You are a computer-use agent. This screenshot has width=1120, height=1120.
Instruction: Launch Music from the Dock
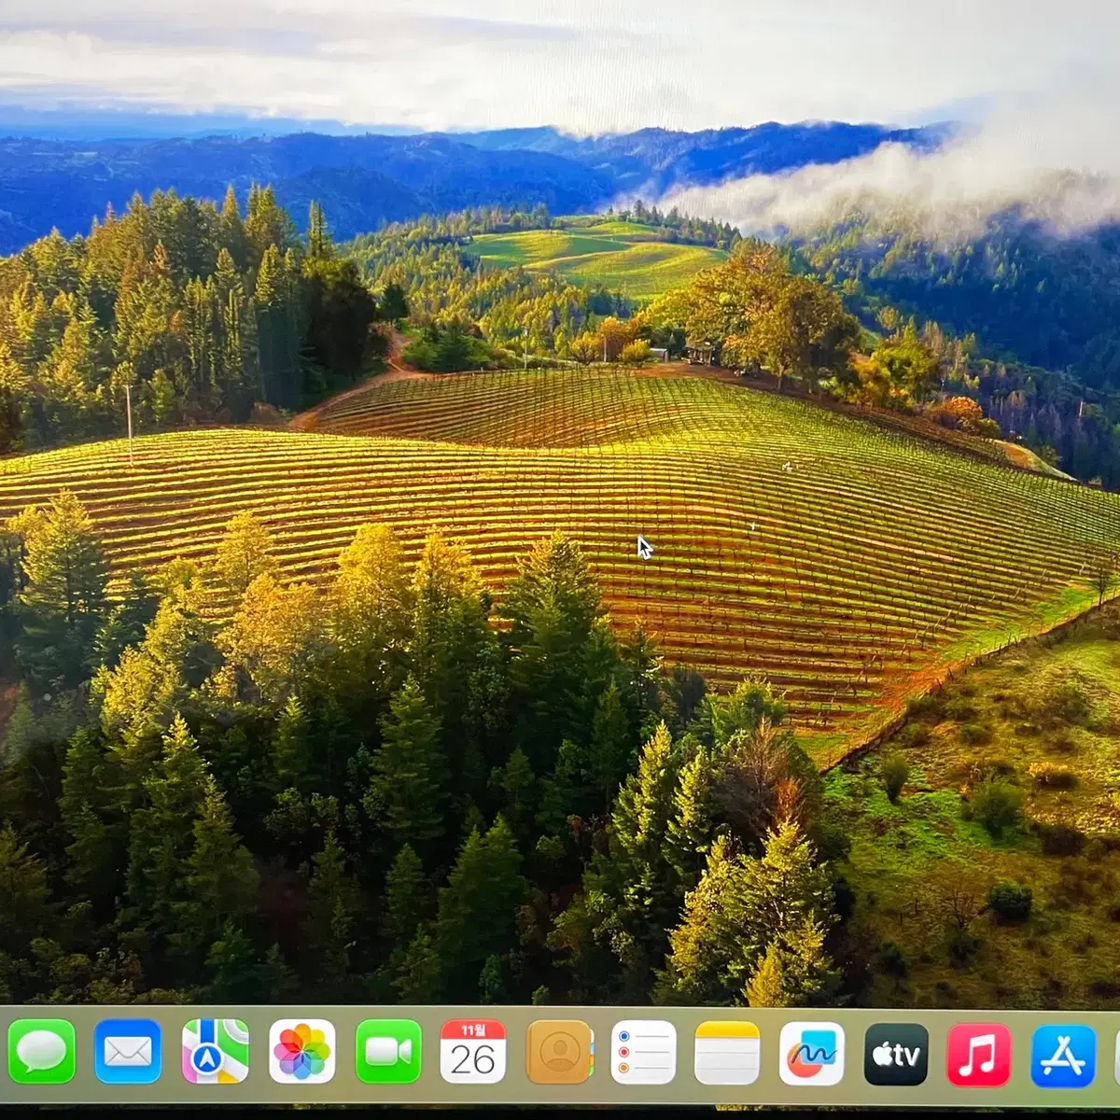coord(979,1055)
